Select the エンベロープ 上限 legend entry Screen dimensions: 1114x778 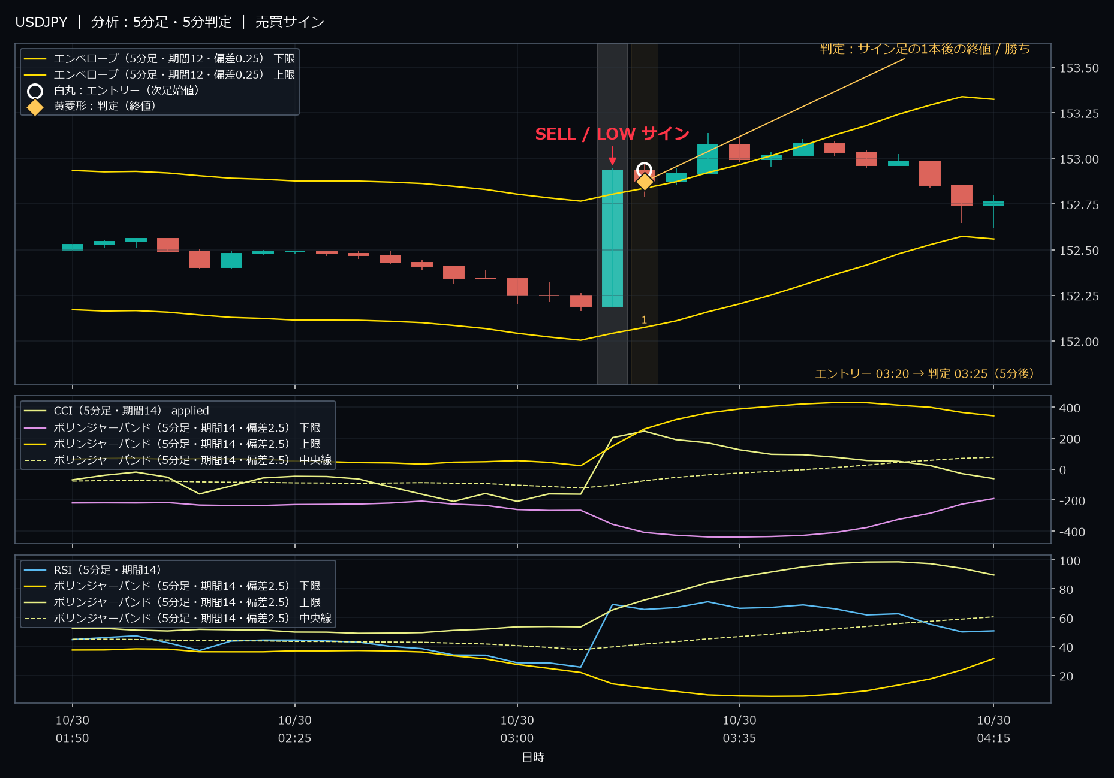159,75
